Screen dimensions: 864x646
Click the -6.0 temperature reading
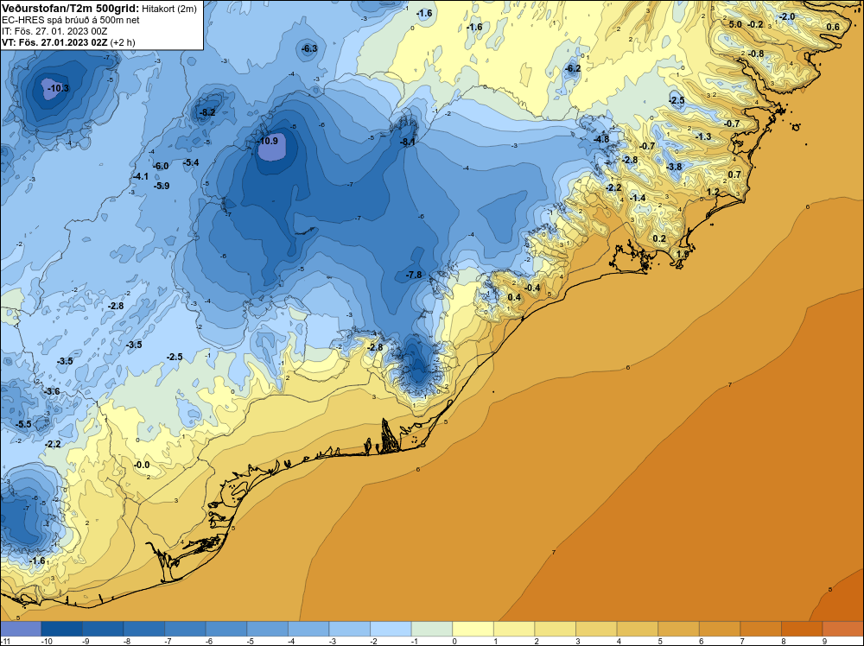(x=161, y=167)
